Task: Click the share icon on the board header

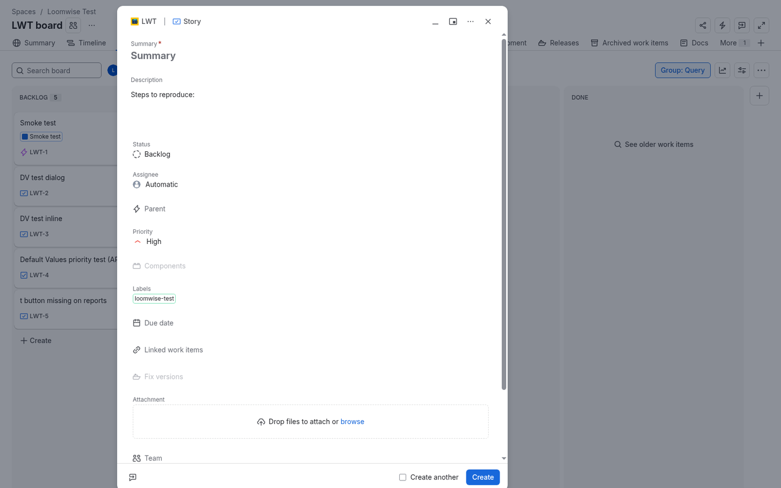Action: (x=703, y=25)
